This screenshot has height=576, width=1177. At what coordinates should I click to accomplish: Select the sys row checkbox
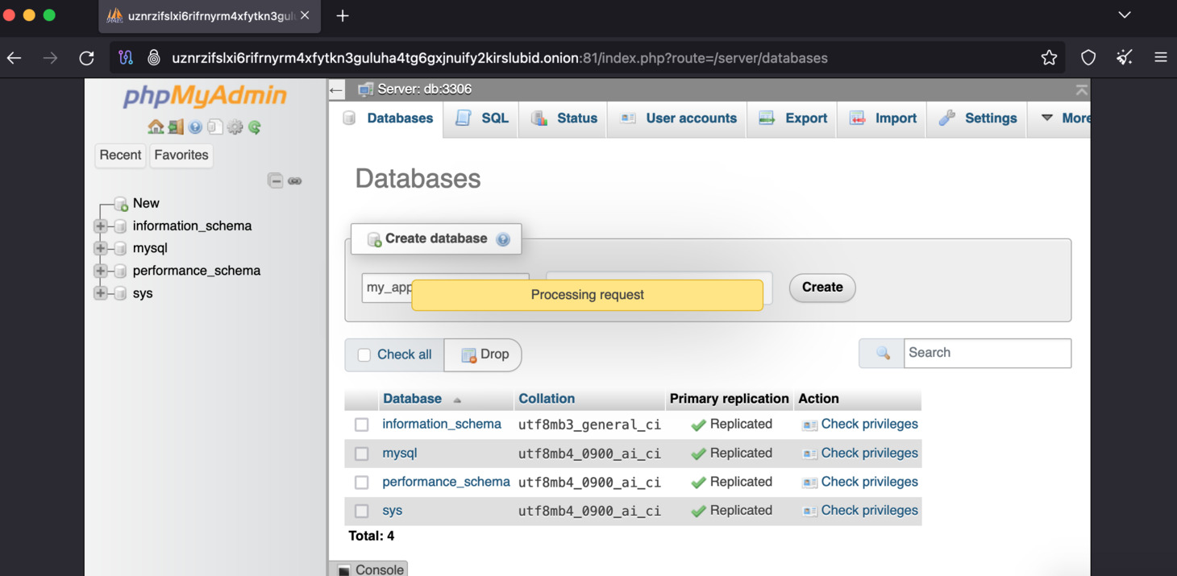tap(362, 511)
